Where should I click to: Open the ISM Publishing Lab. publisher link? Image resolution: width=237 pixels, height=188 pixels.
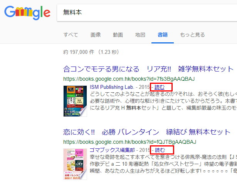click(x=112, y=87)
